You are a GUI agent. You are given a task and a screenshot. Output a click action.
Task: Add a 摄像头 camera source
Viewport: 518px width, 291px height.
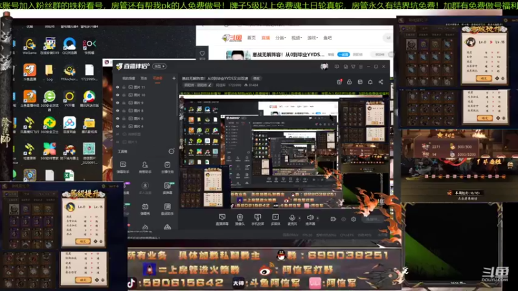click(240, 219)
